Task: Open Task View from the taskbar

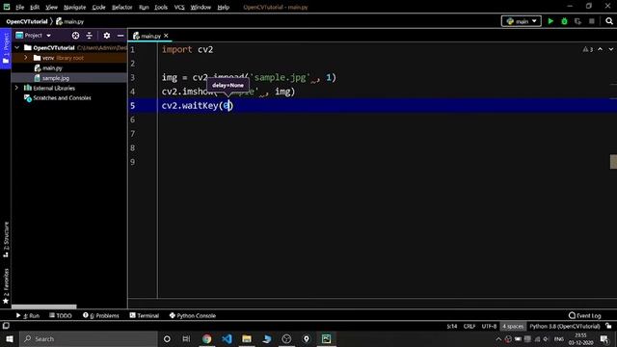Action: (186, 338)
